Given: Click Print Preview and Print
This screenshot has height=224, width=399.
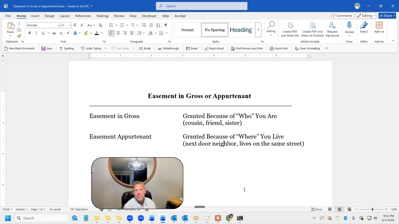Looking at the screenshot, I should click(247, 49).
